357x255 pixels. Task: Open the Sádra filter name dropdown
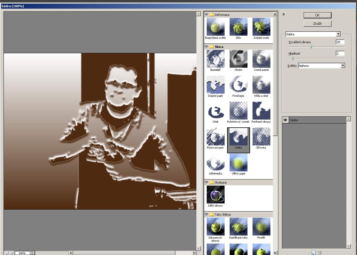coord(338,34)
